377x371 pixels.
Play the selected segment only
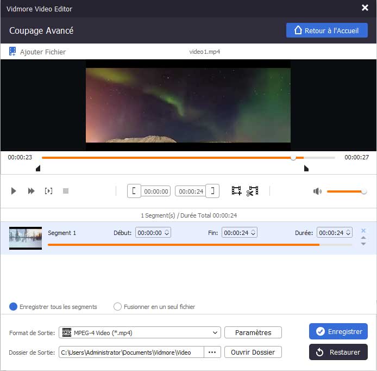[x=48, y=191]
